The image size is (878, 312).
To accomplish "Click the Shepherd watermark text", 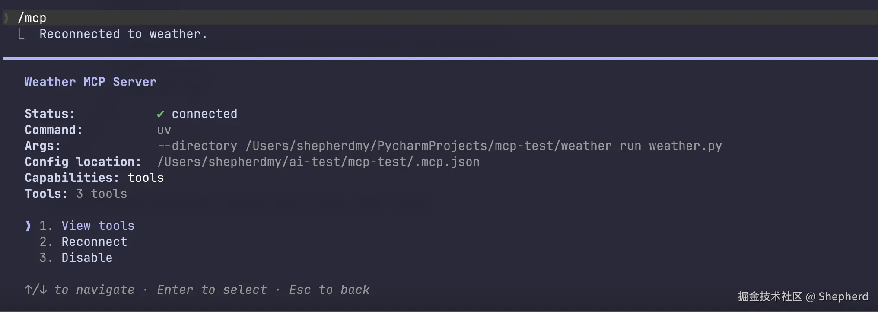I will click(x=843, y=296).
